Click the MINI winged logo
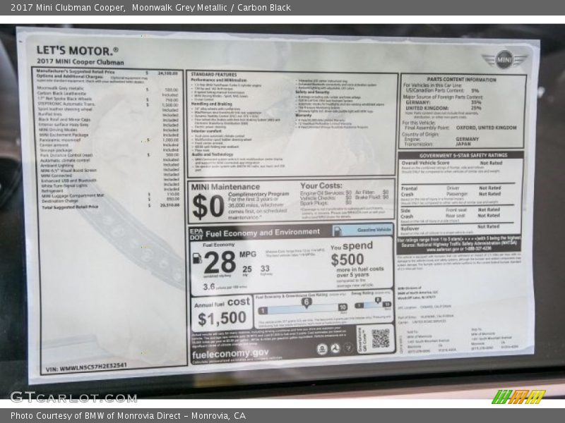 (504, 59)
